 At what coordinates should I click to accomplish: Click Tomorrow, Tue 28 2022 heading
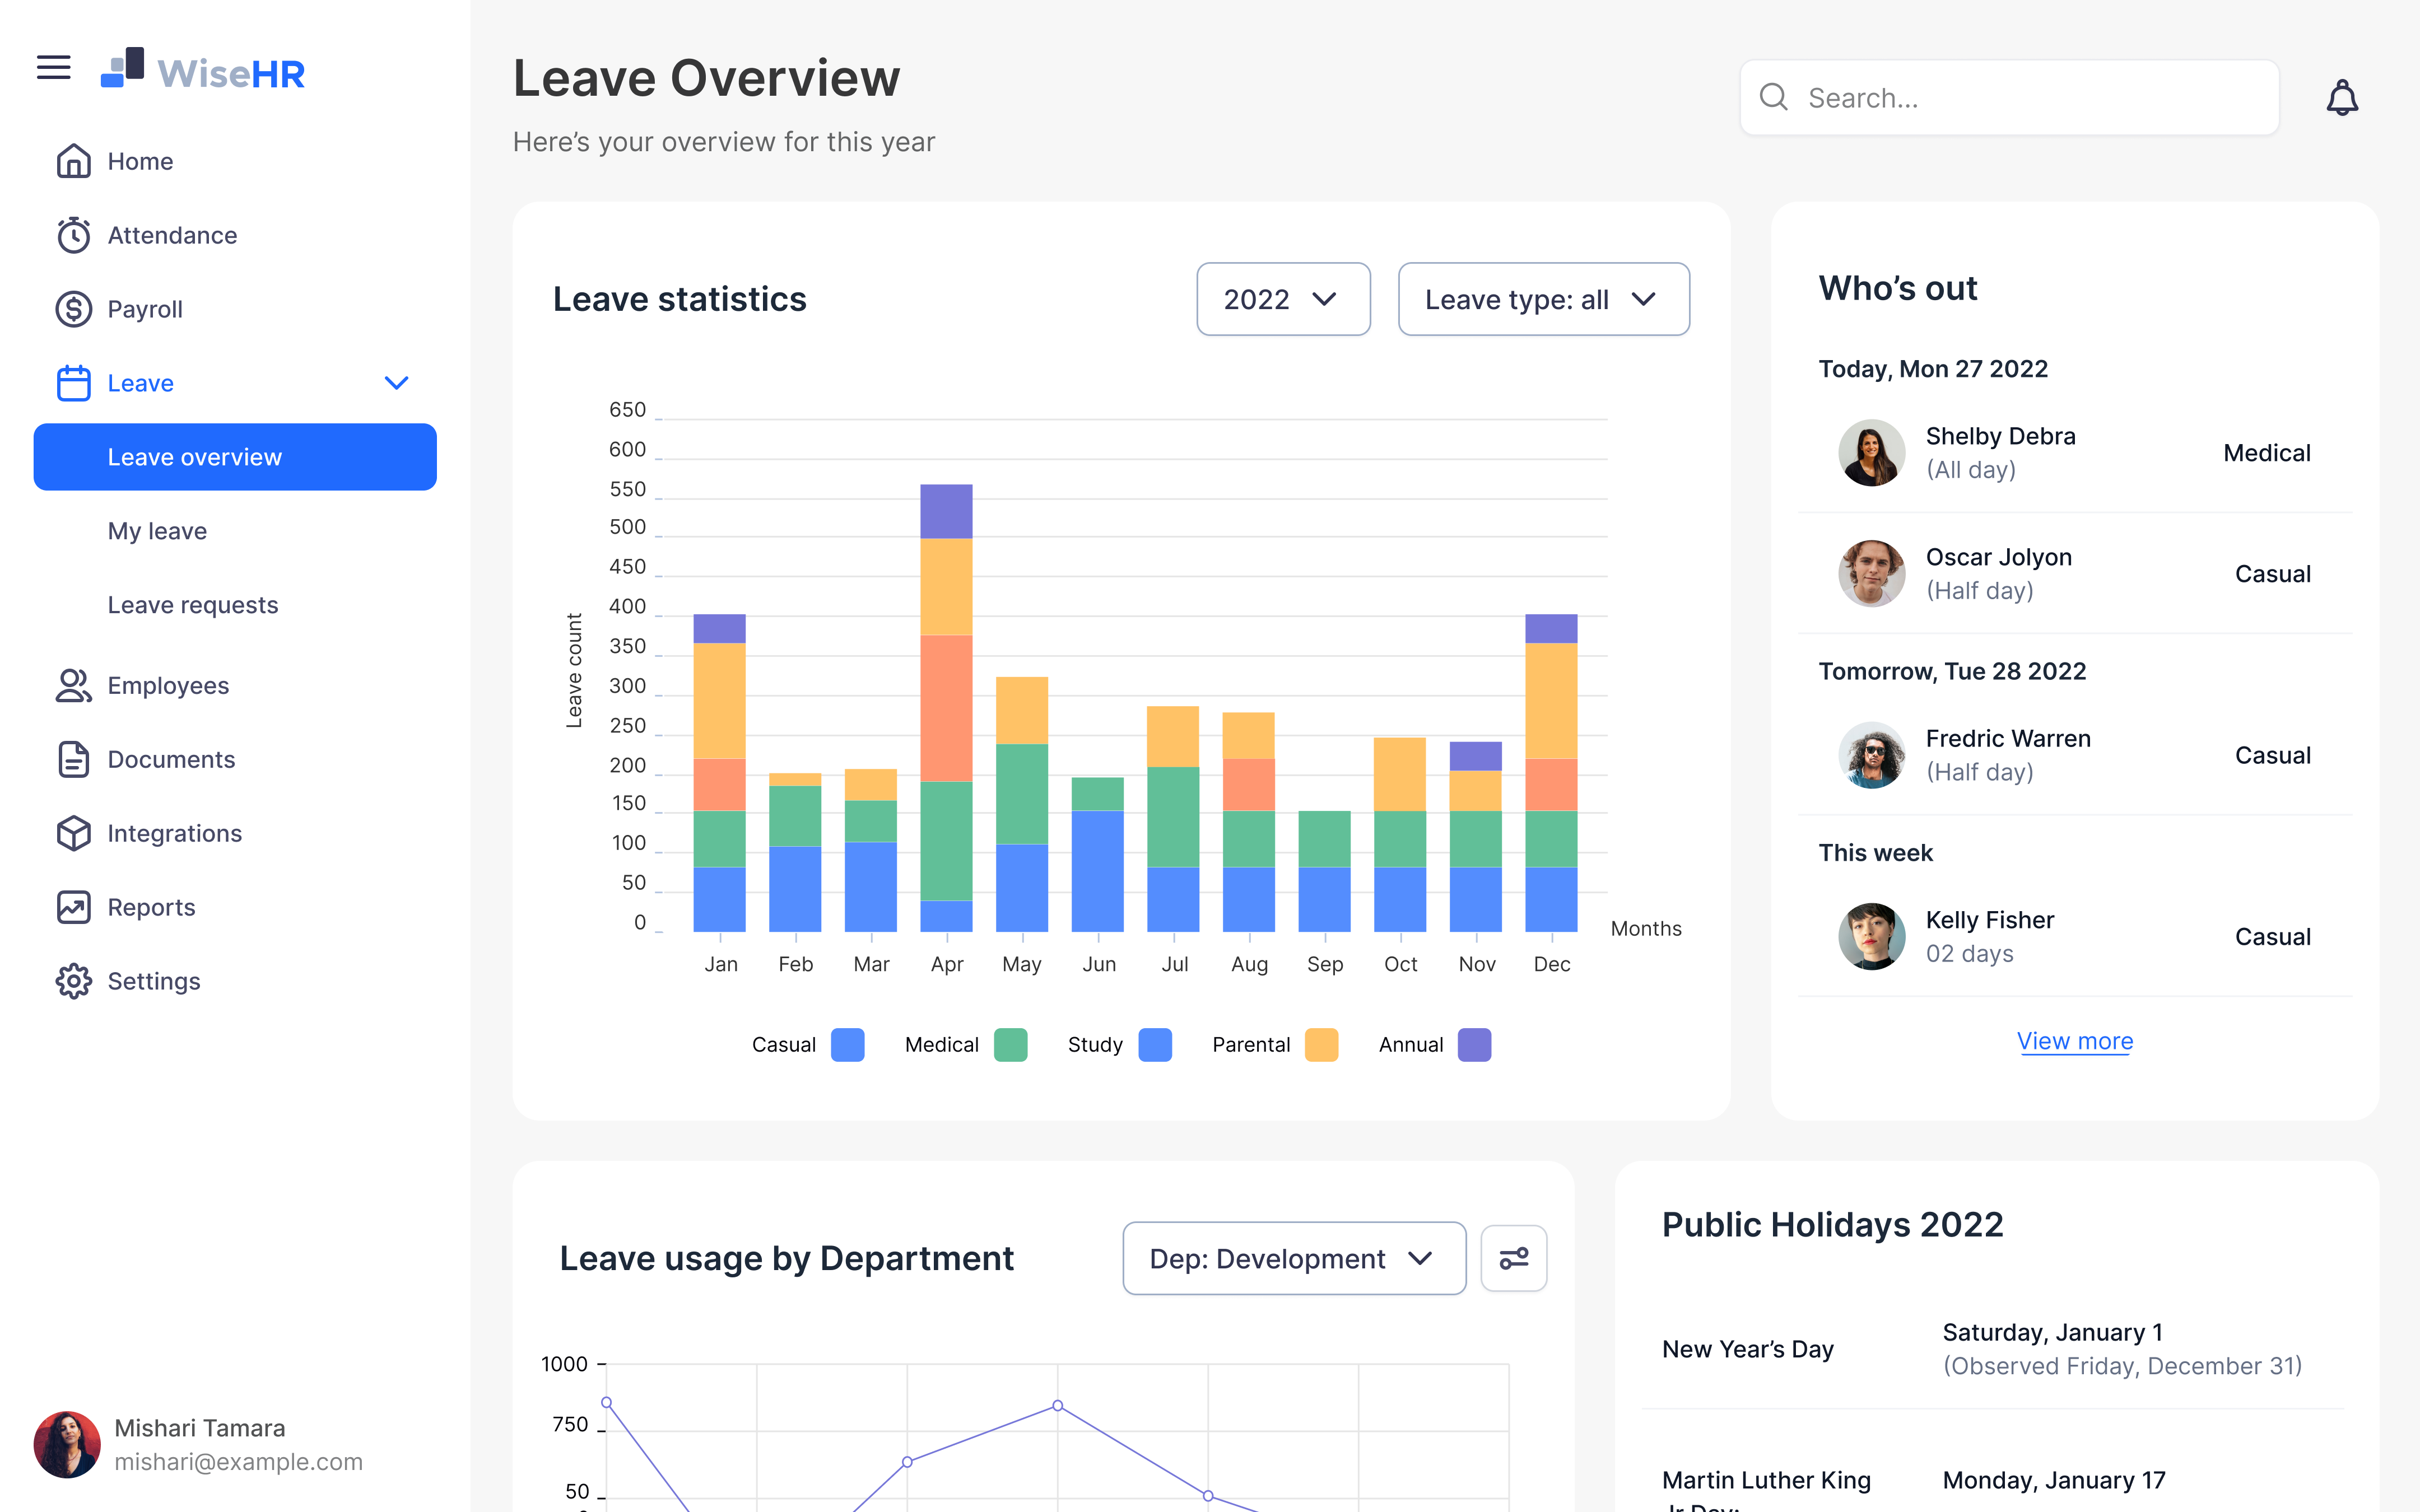coord(1952,671)
